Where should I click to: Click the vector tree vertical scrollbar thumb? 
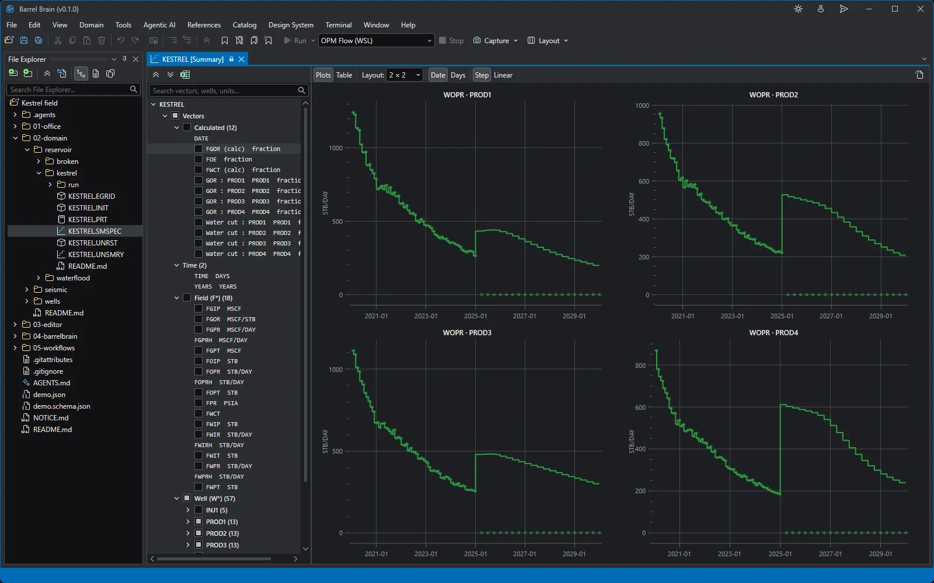click(x=305, y=294)
